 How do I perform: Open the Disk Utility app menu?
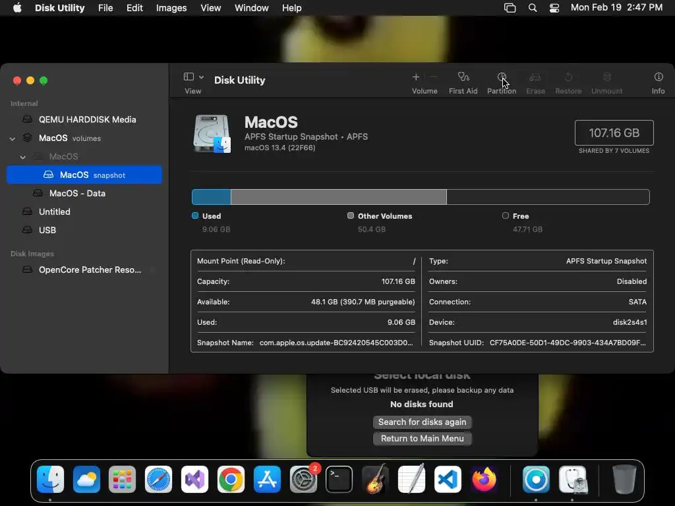pos(59,8)
